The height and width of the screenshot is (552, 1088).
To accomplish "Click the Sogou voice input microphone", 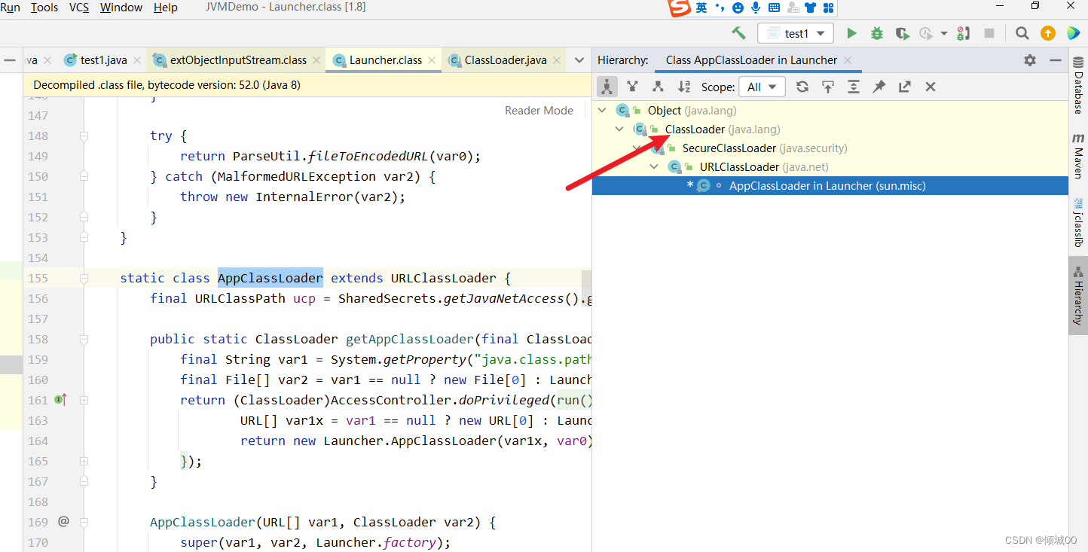I will (756, 8).
